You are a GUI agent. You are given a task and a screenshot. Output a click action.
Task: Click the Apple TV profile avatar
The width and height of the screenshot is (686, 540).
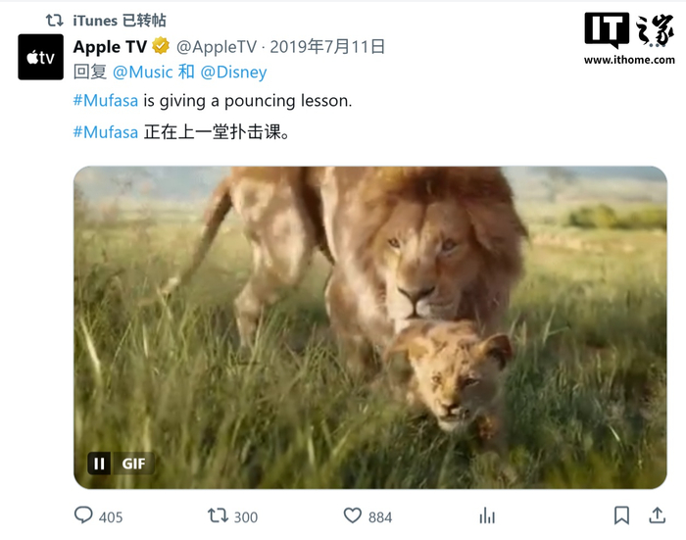point(40,57)
